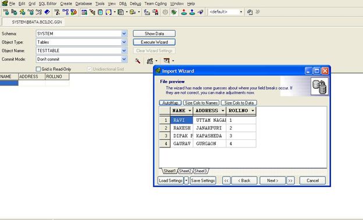This screenshot has height=220, width=363.
Task: Expand the Commit Mode dropdown
Action: (x=124, y=59)
